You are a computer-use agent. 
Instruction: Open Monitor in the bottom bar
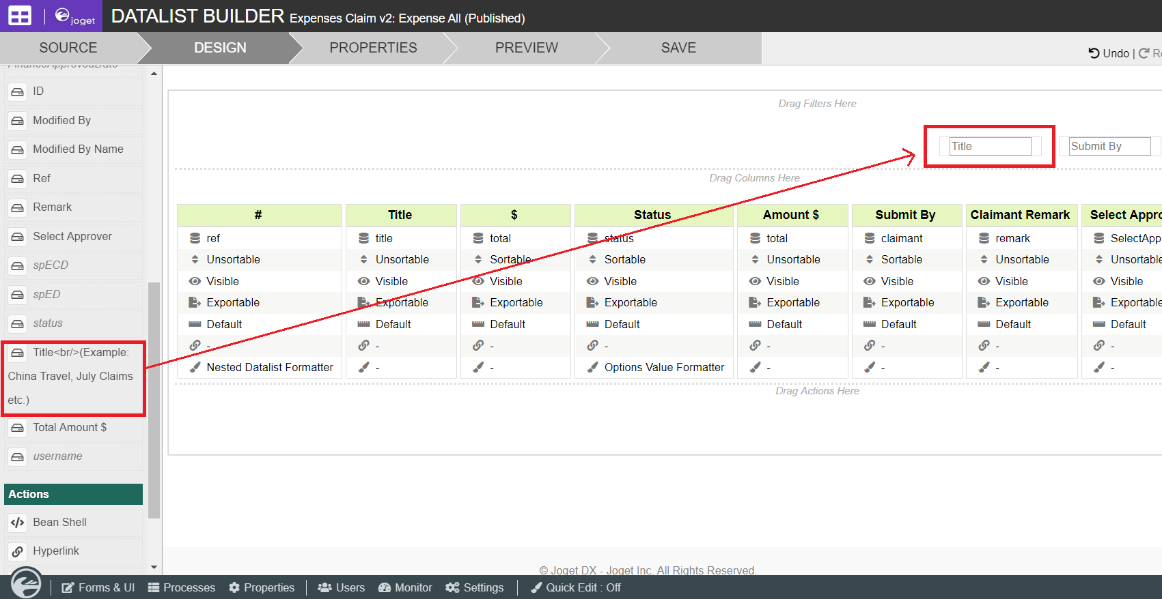[405, 587]
